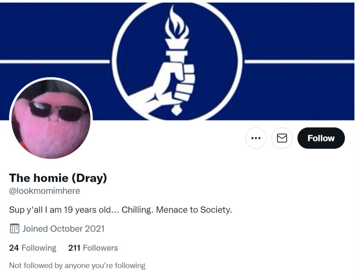Image resolution: width=356 pixels, height=275 pixels.
Task: View the 24 Following list
Action: pyautogui.click(x=33, y=248)
